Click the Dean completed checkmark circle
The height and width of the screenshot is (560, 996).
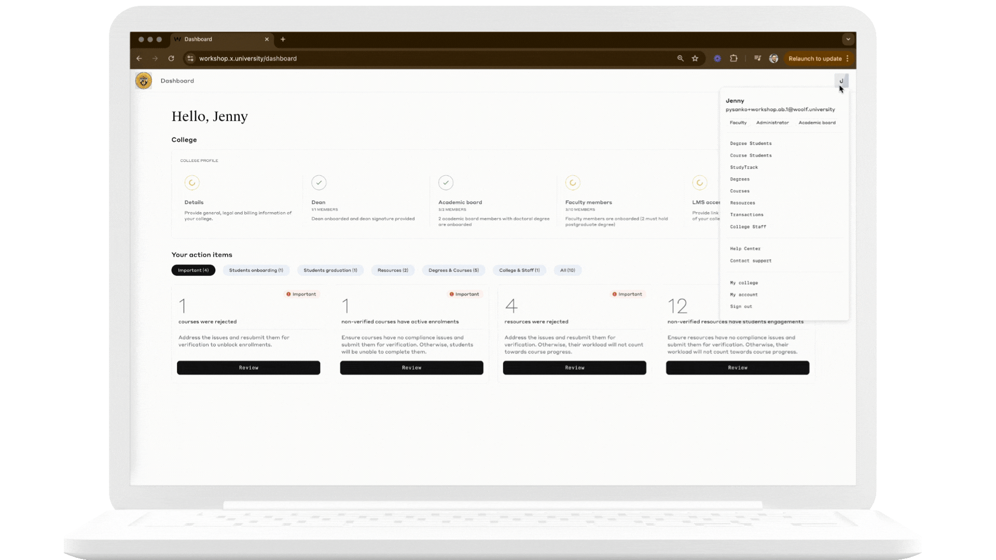(x=319, y=183)
